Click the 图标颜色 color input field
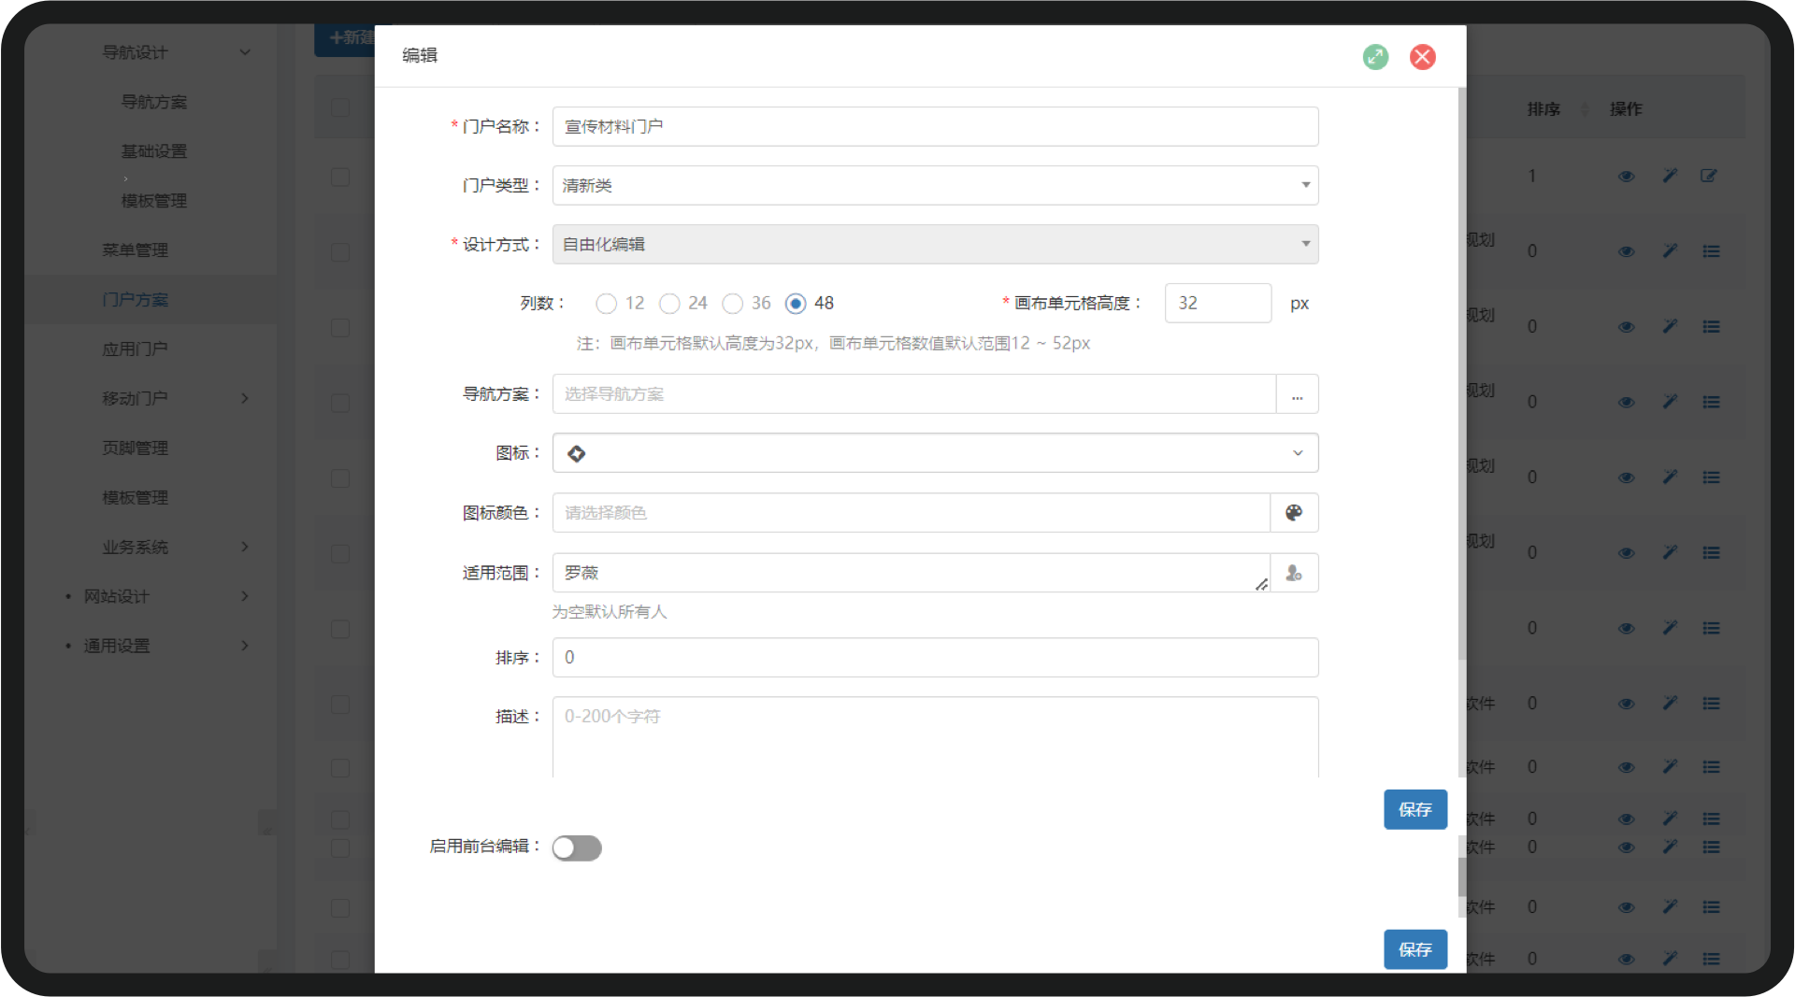Image resolution: width=1795 pixels, height=997 pixels. click(x=912, y=513)
